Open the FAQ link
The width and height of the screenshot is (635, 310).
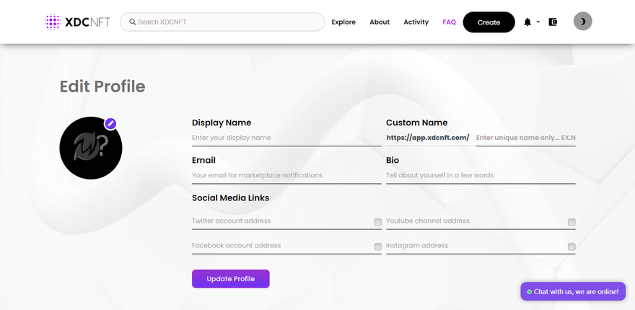449,22
